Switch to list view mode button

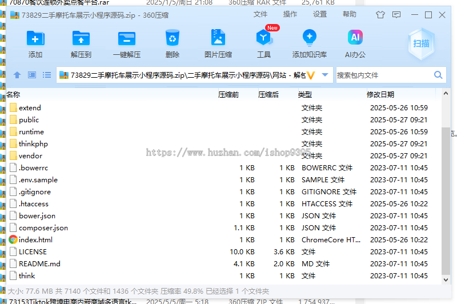(x=47, y=75)
